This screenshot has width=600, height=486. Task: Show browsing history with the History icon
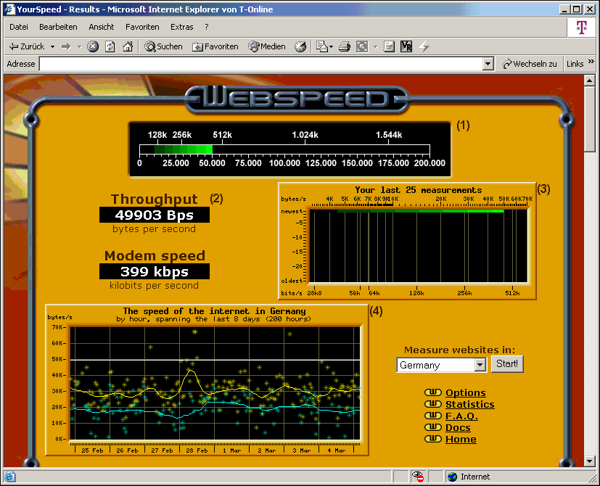pos(300,46)
